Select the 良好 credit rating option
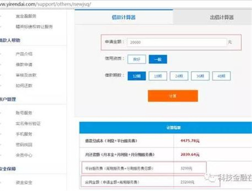The height and width of the screenshot is (191, 252). point(136,59)
